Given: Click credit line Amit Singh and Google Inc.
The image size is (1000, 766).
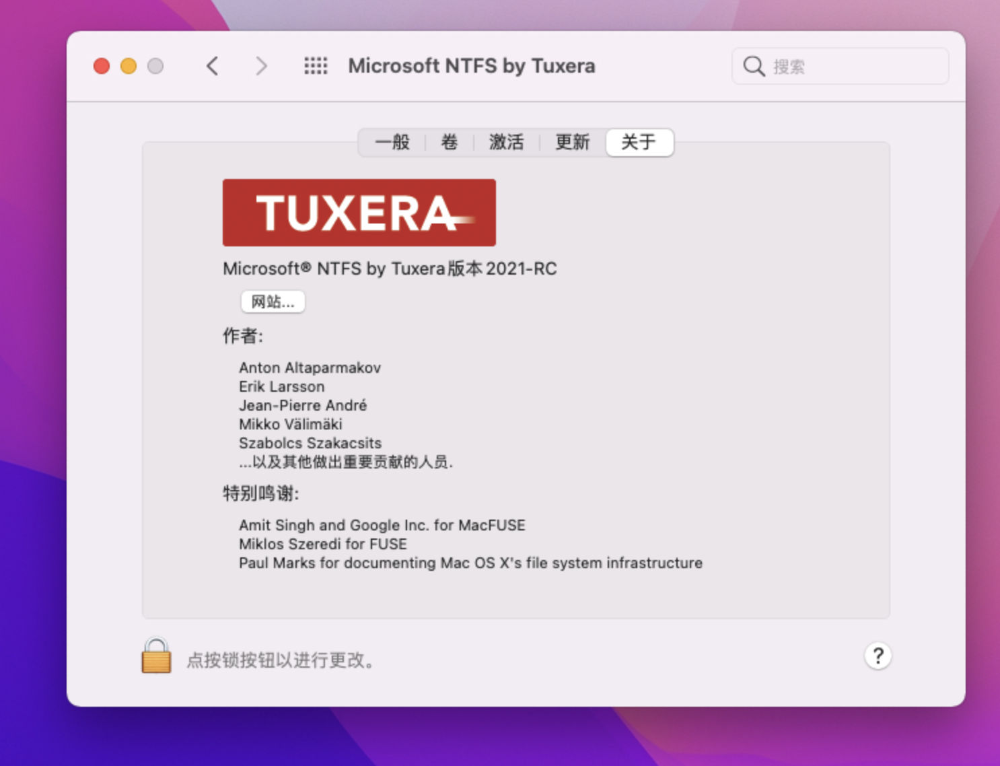Looking at the screenshot, I should 382,525.
